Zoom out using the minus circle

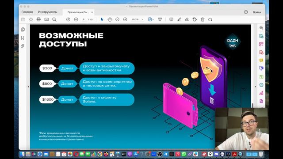pos(117,19)
